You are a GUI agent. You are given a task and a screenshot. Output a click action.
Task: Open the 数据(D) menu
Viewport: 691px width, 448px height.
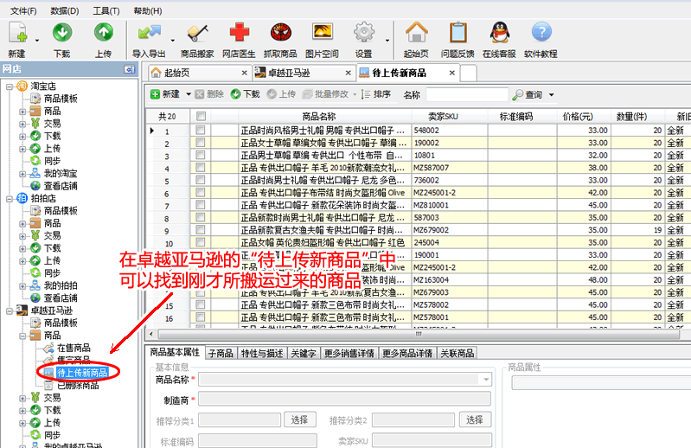[x=65, y=11]
